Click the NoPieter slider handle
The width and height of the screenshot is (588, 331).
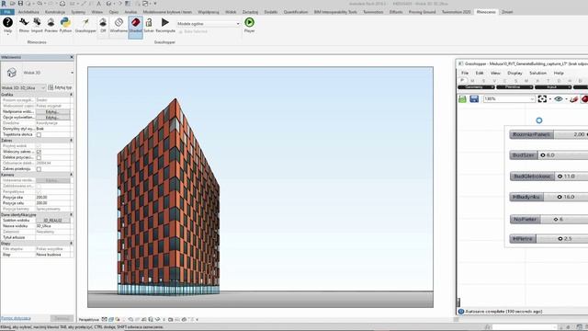click(556, 219)
